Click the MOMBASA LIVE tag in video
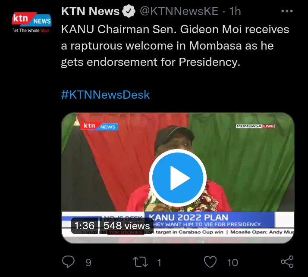This screenshot has height=277, width=308. (x=255, y=126)
